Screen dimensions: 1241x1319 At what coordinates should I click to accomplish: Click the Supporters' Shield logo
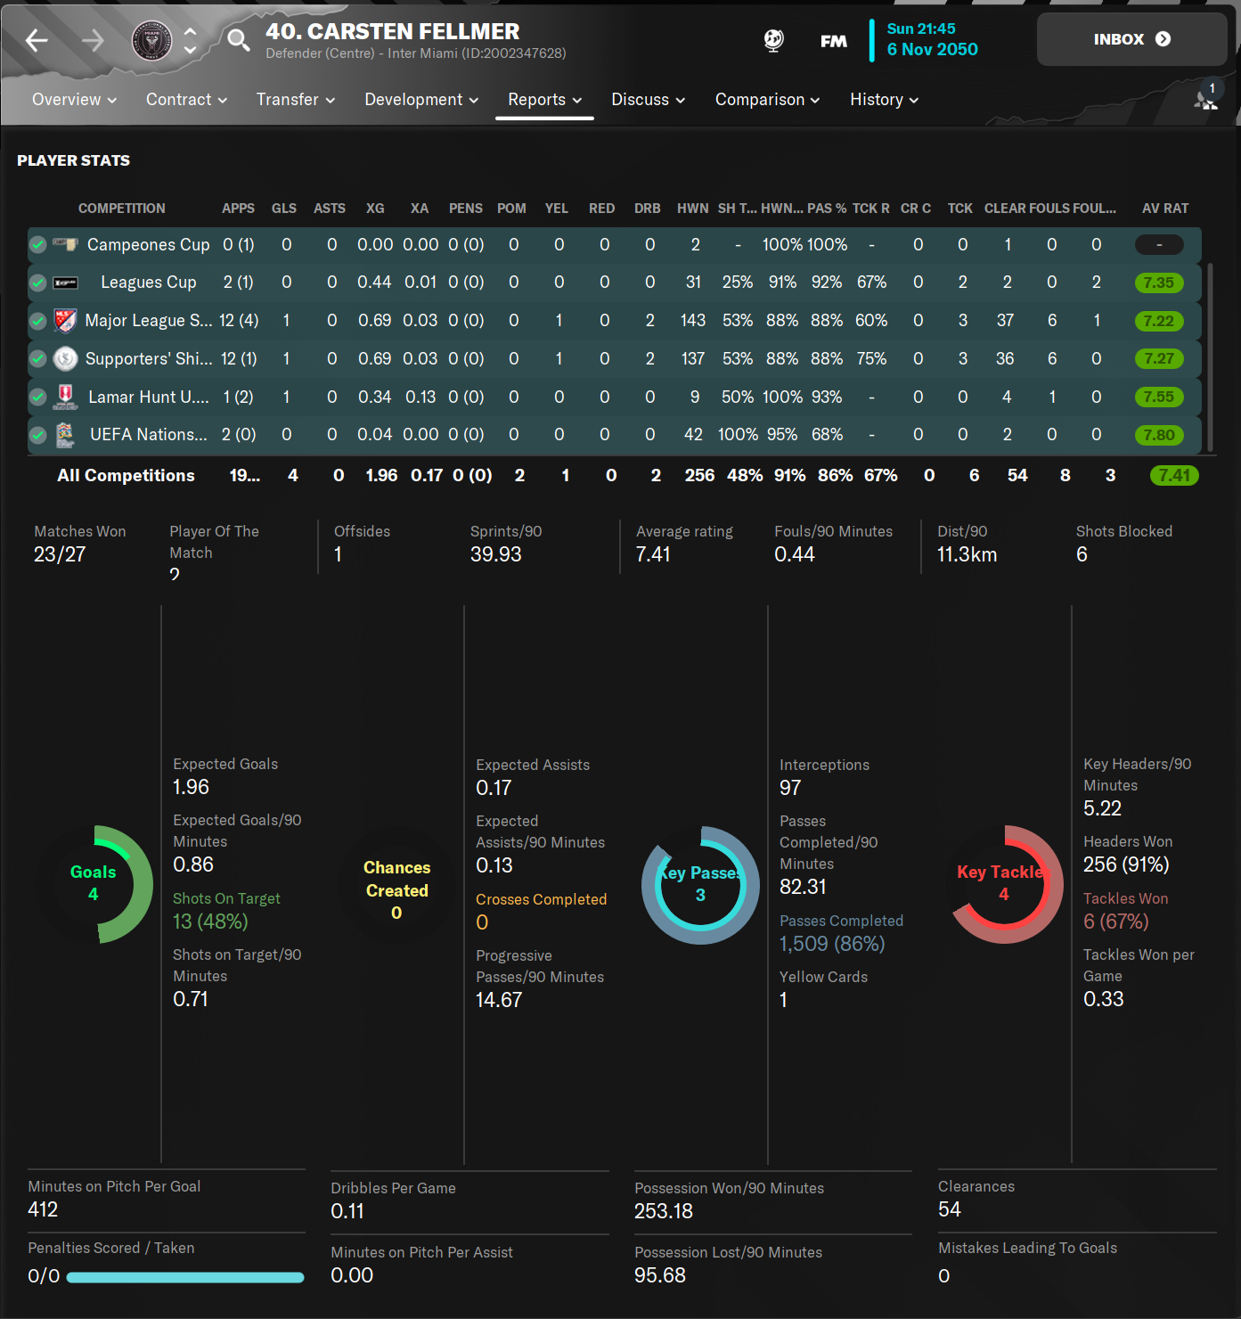click(65, 358)
